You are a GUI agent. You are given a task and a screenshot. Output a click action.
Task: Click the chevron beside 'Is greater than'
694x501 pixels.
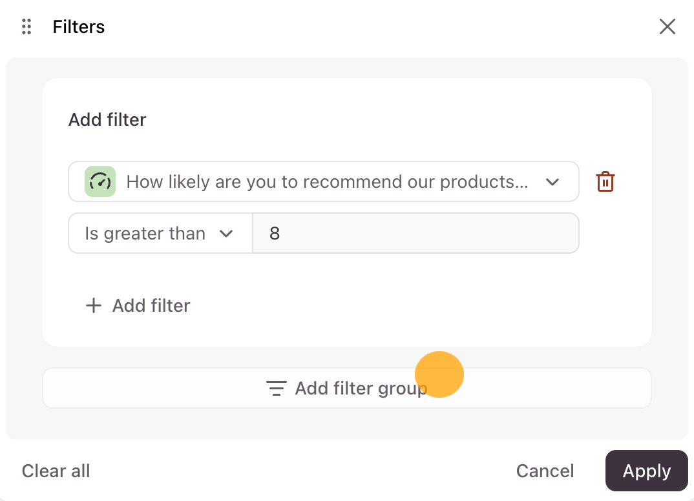click(226, 234)
